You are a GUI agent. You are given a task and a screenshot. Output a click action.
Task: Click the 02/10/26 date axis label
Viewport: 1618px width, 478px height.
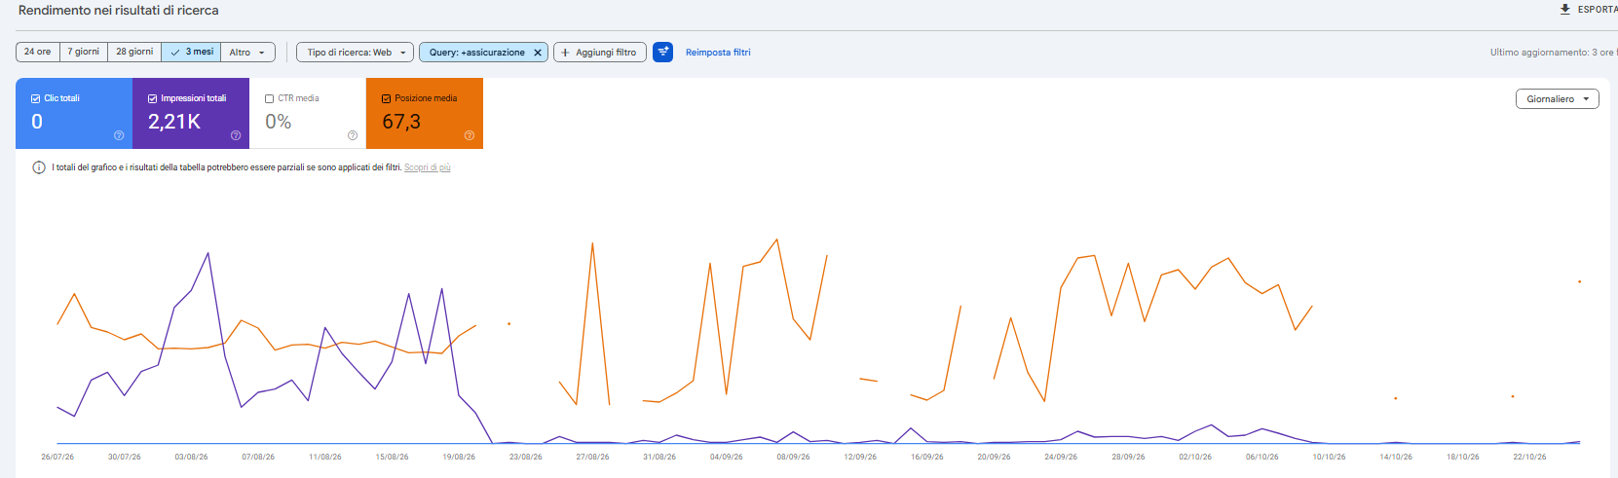tap(1195, 457)
